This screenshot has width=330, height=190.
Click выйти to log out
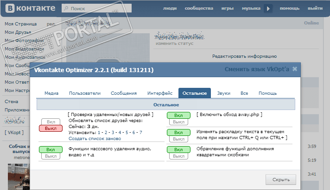(315, 8)
